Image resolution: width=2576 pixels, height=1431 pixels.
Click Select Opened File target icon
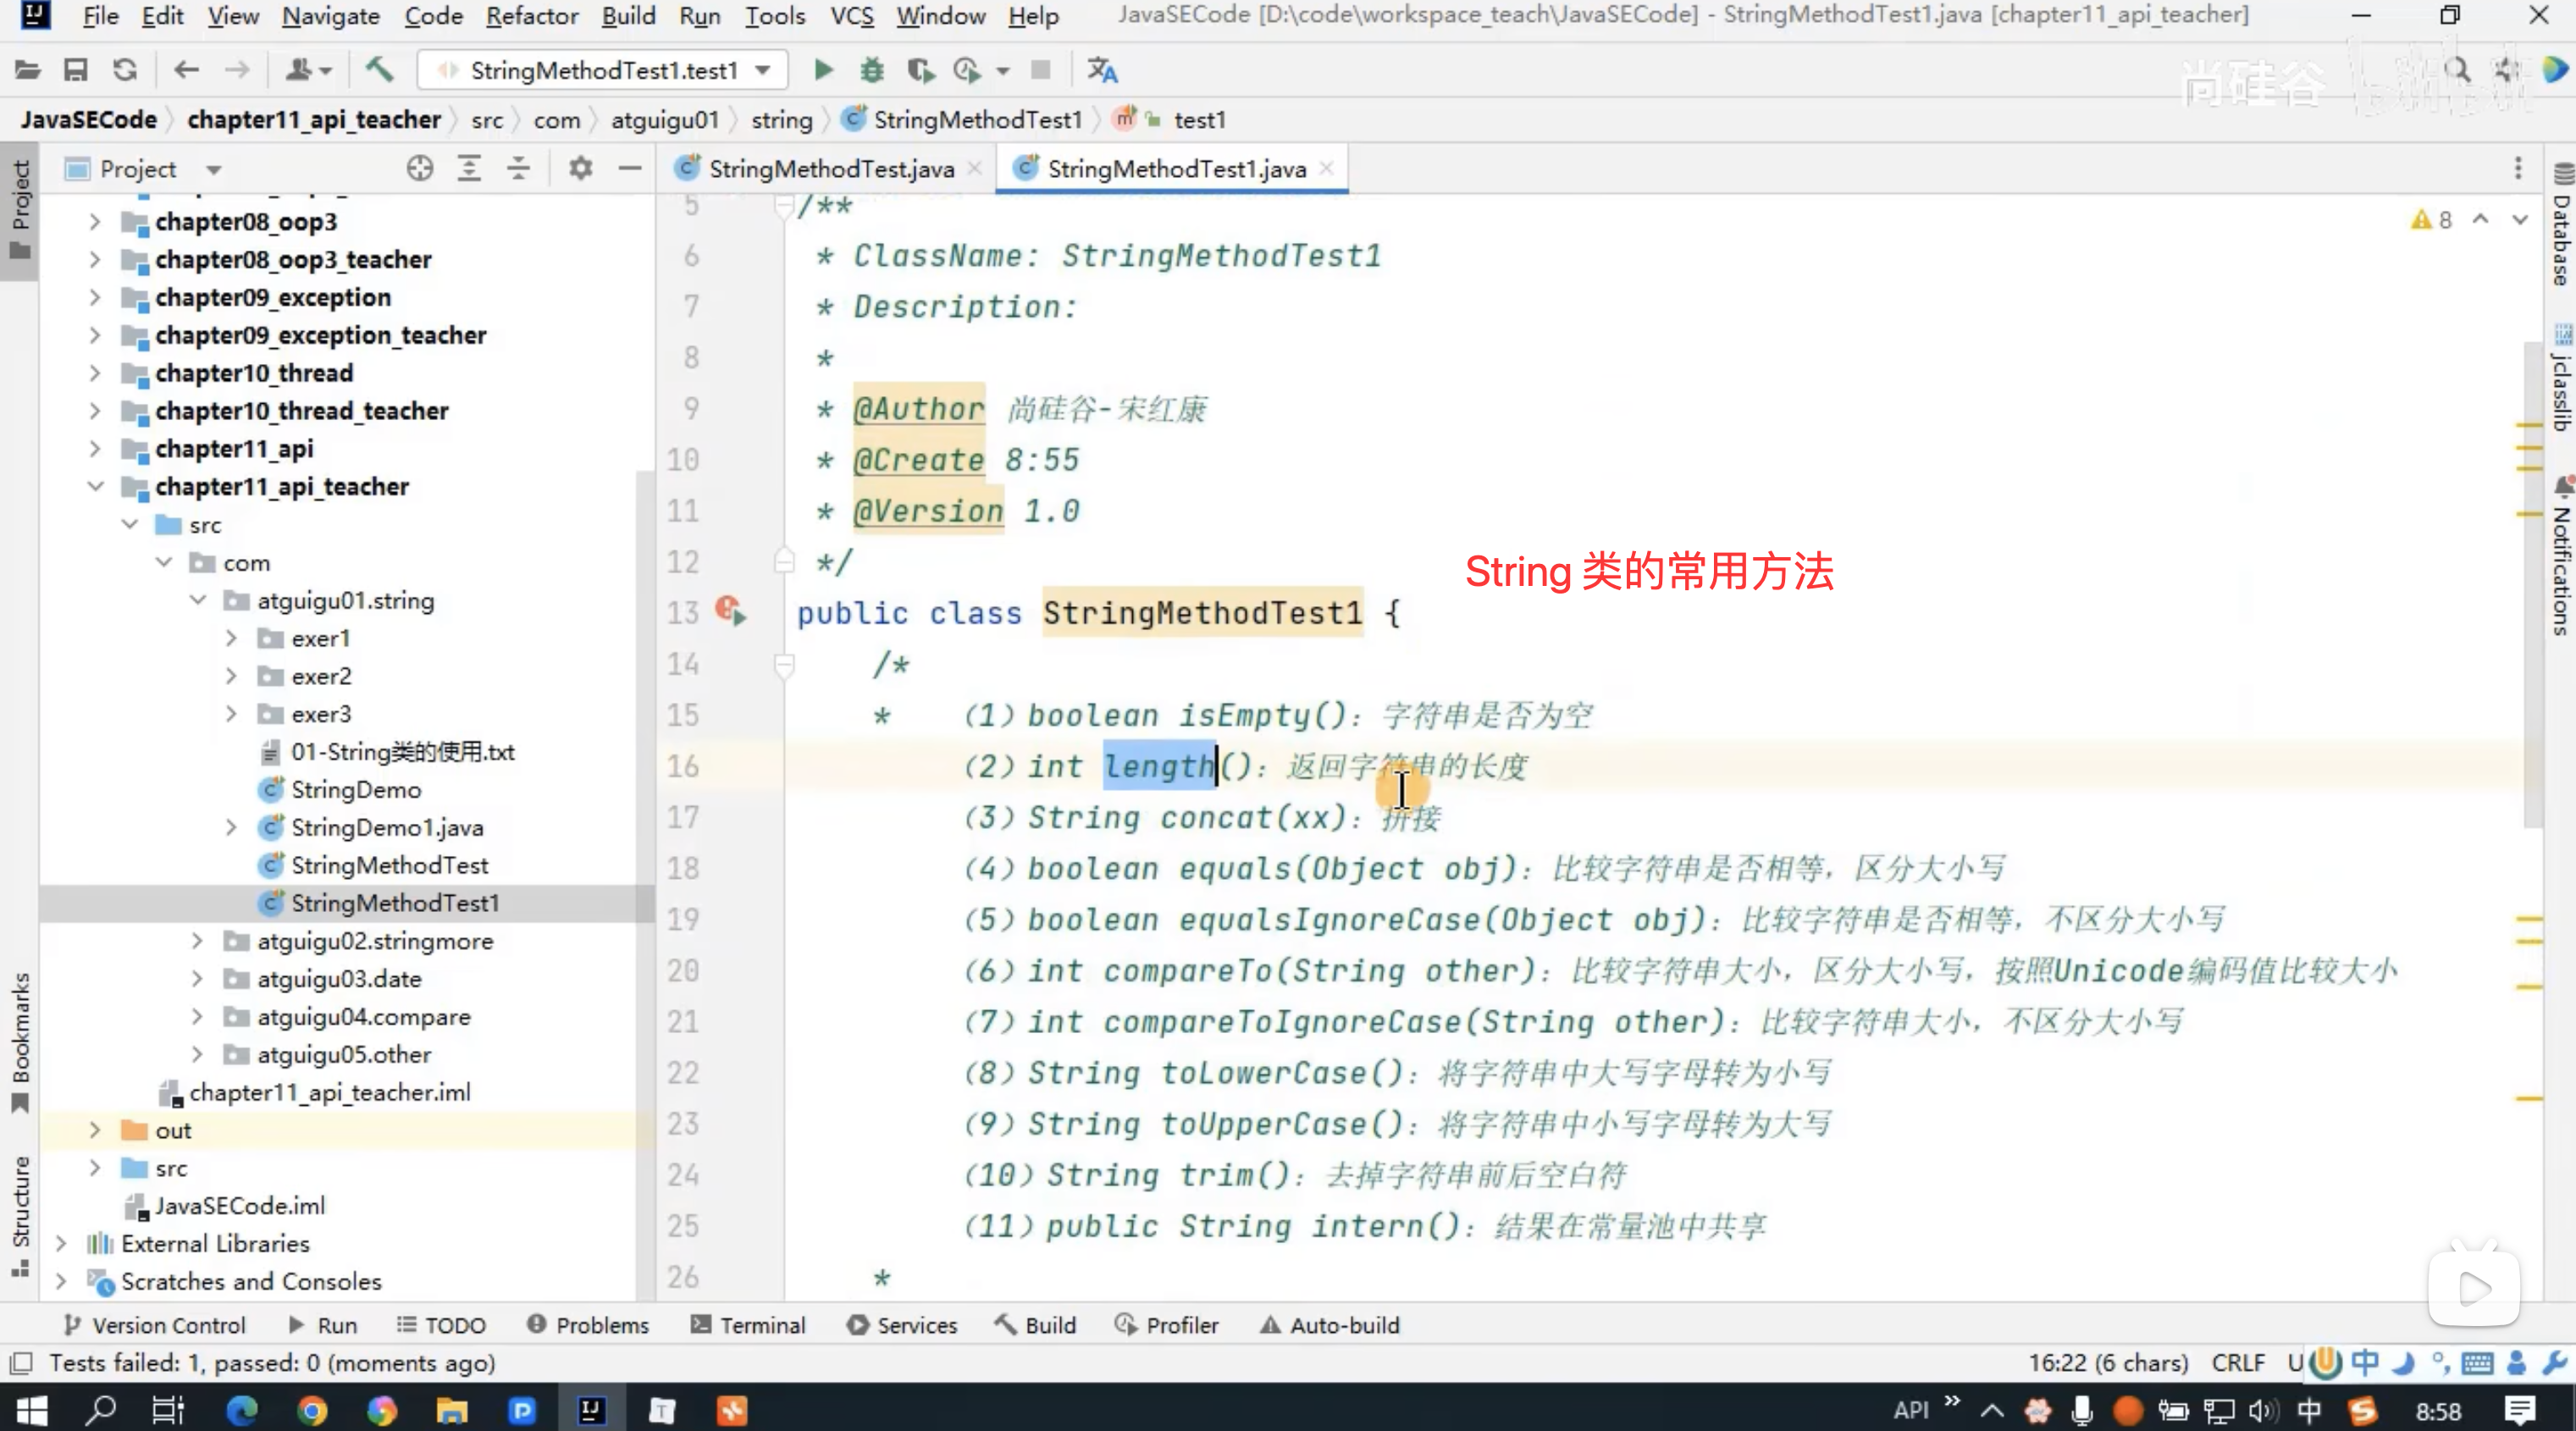point(420,169)
